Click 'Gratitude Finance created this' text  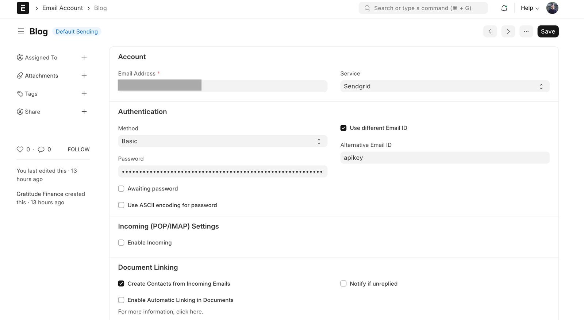click(x=51, y=198)
